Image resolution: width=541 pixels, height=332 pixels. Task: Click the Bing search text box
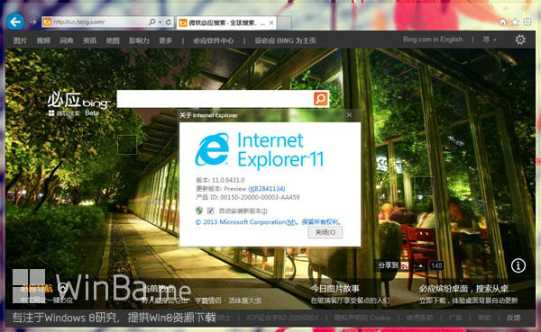point(215,99)
